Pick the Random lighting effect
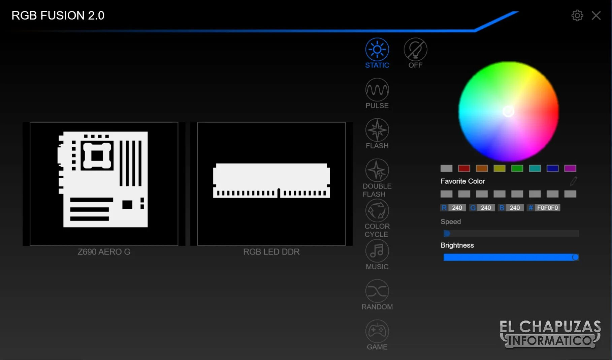Viewport: 612px width, 360px height. pyautogui.click(x=377, y=295)
